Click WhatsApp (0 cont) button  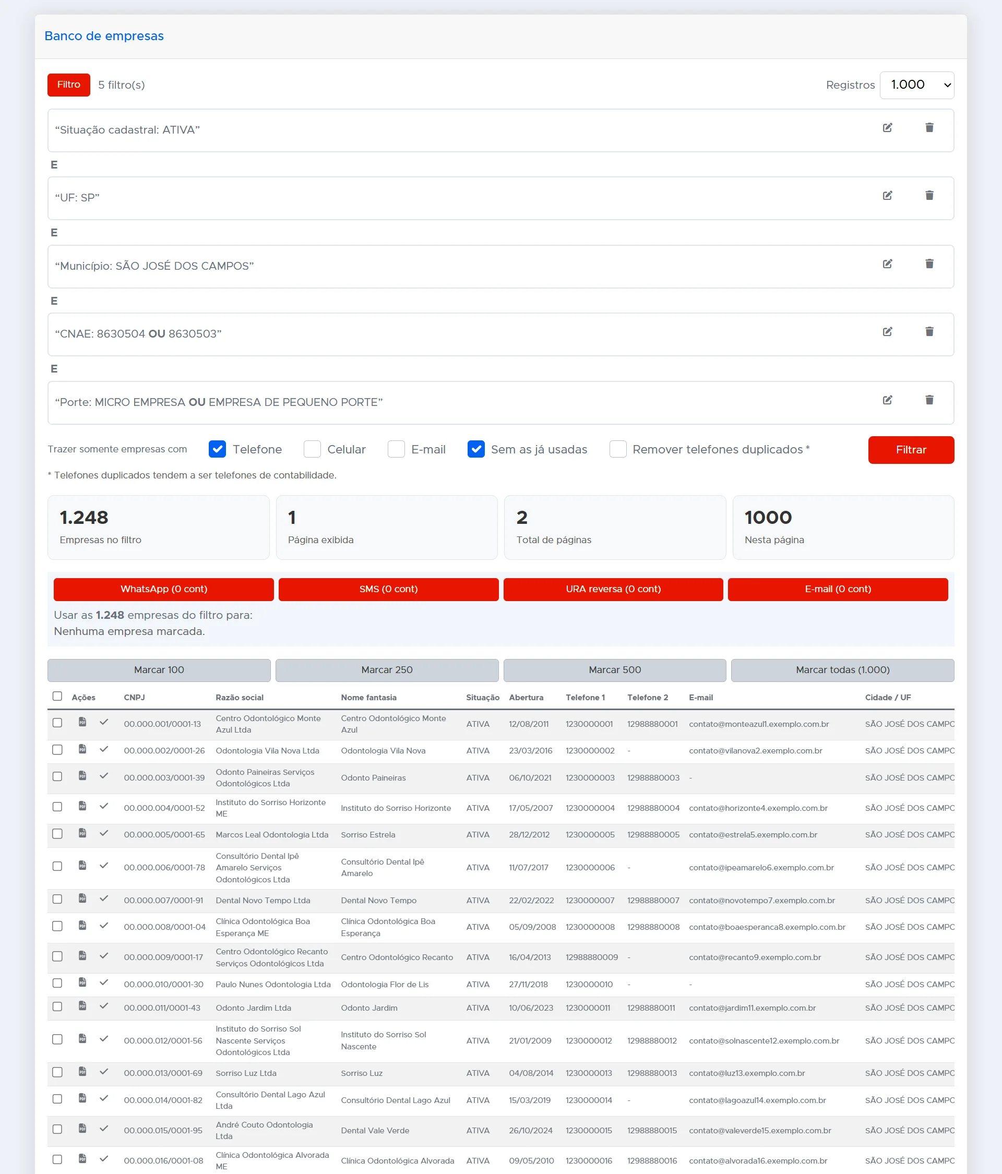(164, 589)
